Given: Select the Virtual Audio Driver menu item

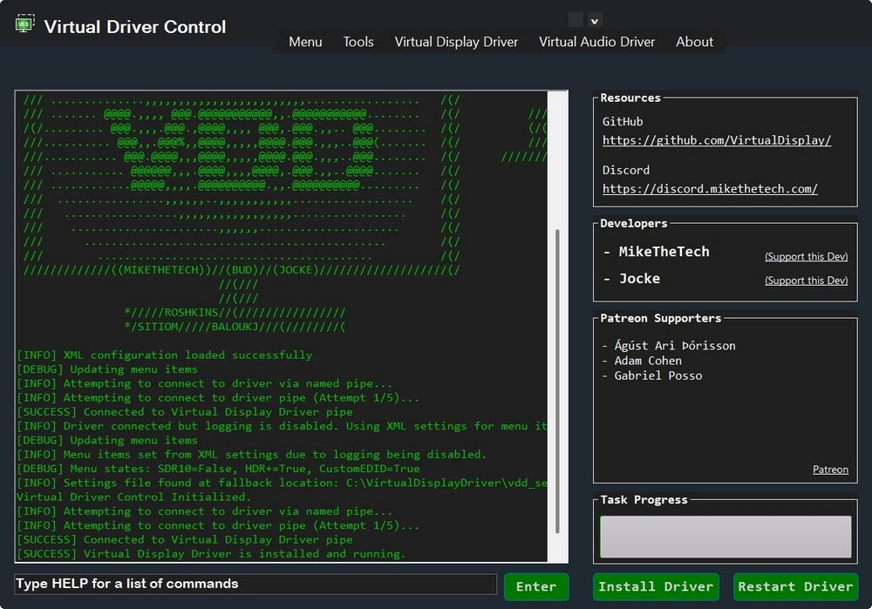Looking at the screenshot, I should pyautogui.click(x=596, y=41).
